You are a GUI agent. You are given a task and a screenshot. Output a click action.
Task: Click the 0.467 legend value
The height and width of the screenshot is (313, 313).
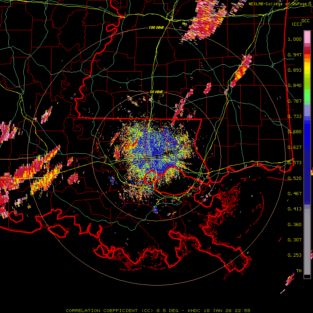click(x=295, y=194)
